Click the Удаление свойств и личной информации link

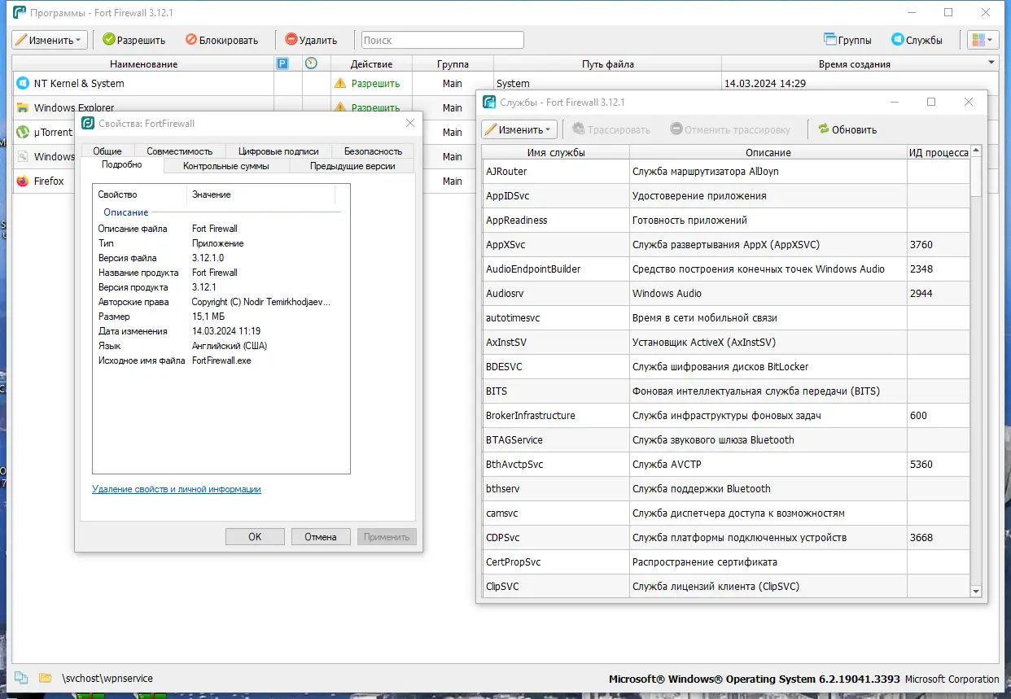click(176, 489)
